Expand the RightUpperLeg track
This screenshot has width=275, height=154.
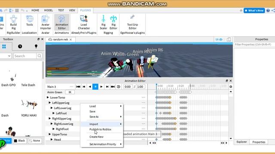click(x=50, y=118)
